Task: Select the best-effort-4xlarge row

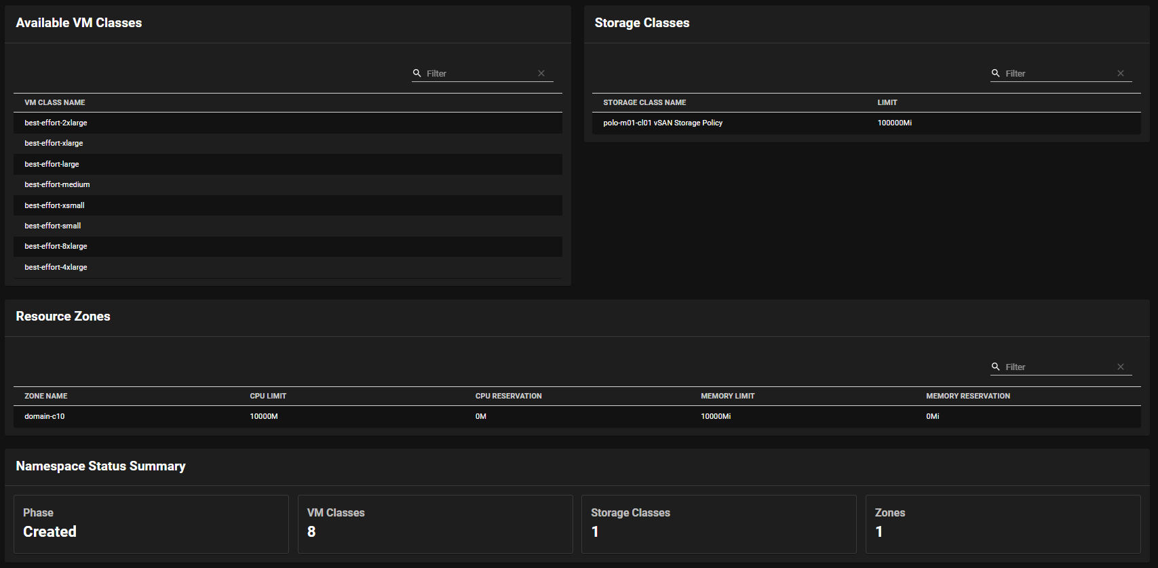Action: [288, 267]
